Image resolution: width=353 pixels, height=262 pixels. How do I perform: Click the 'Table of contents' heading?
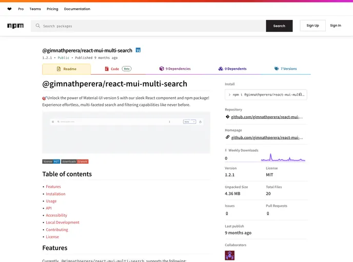(67, 174)
